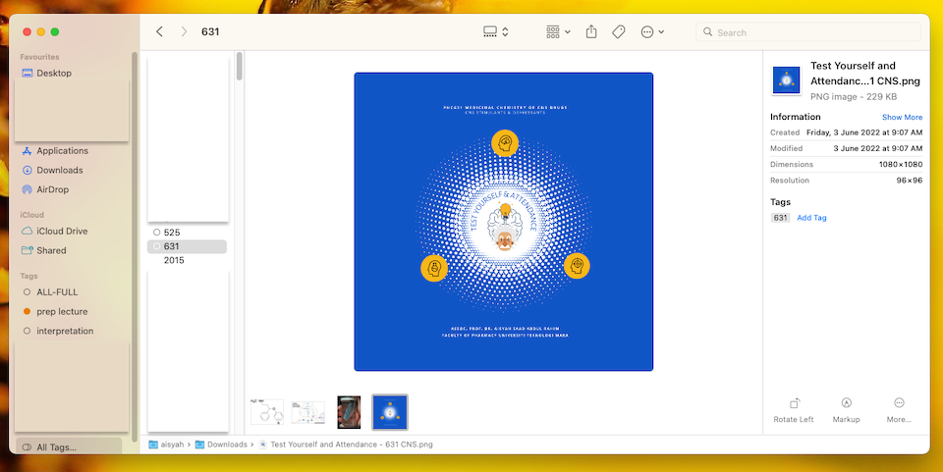Click the green zoom window button

tap(55, 31)
